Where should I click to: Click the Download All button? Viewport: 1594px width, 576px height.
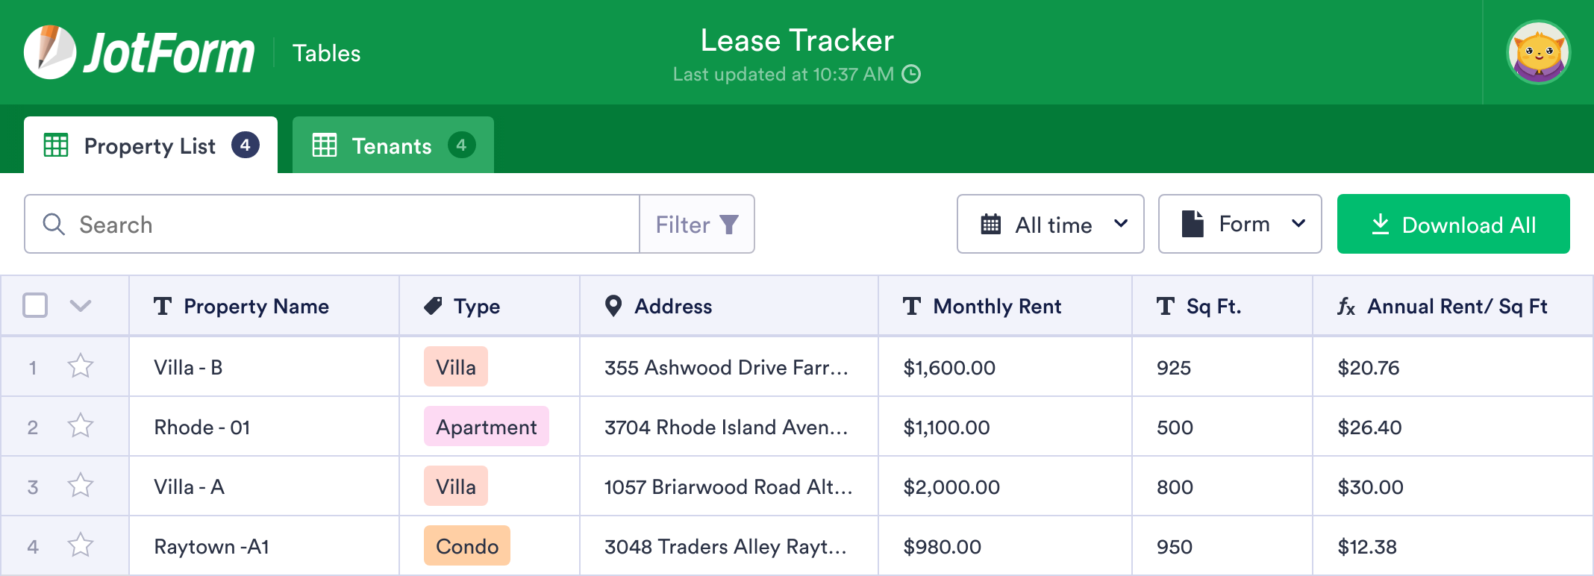click(1452, 224)
